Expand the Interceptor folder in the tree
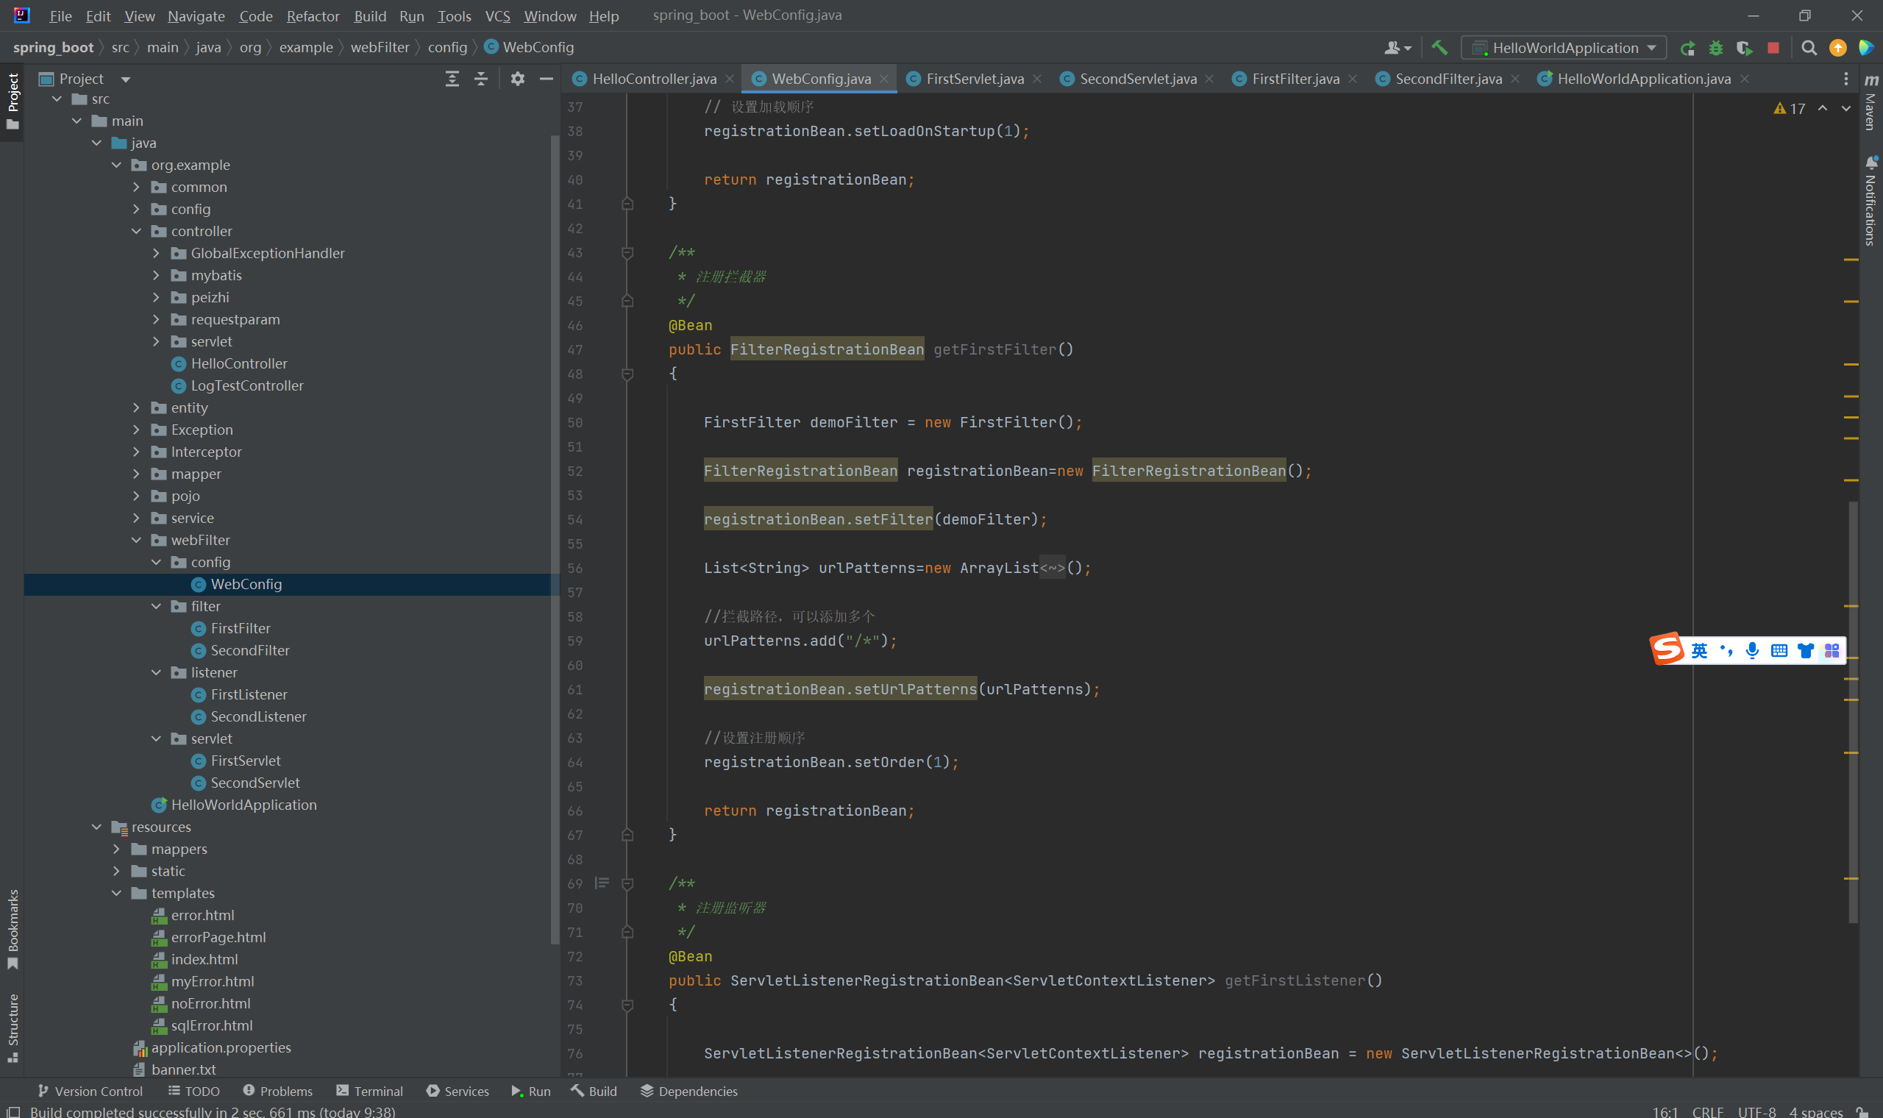 136,452
